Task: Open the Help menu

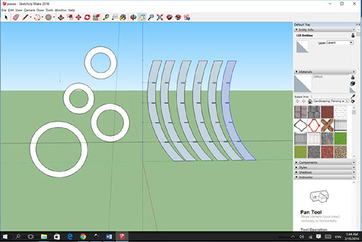Action: pos(71,10)
